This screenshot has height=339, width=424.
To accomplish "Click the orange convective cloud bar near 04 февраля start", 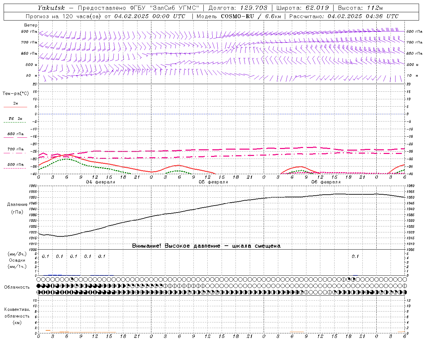I will pos(48,330).
